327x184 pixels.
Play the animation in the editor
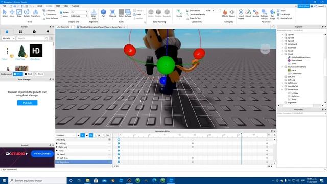pos(83,135)
